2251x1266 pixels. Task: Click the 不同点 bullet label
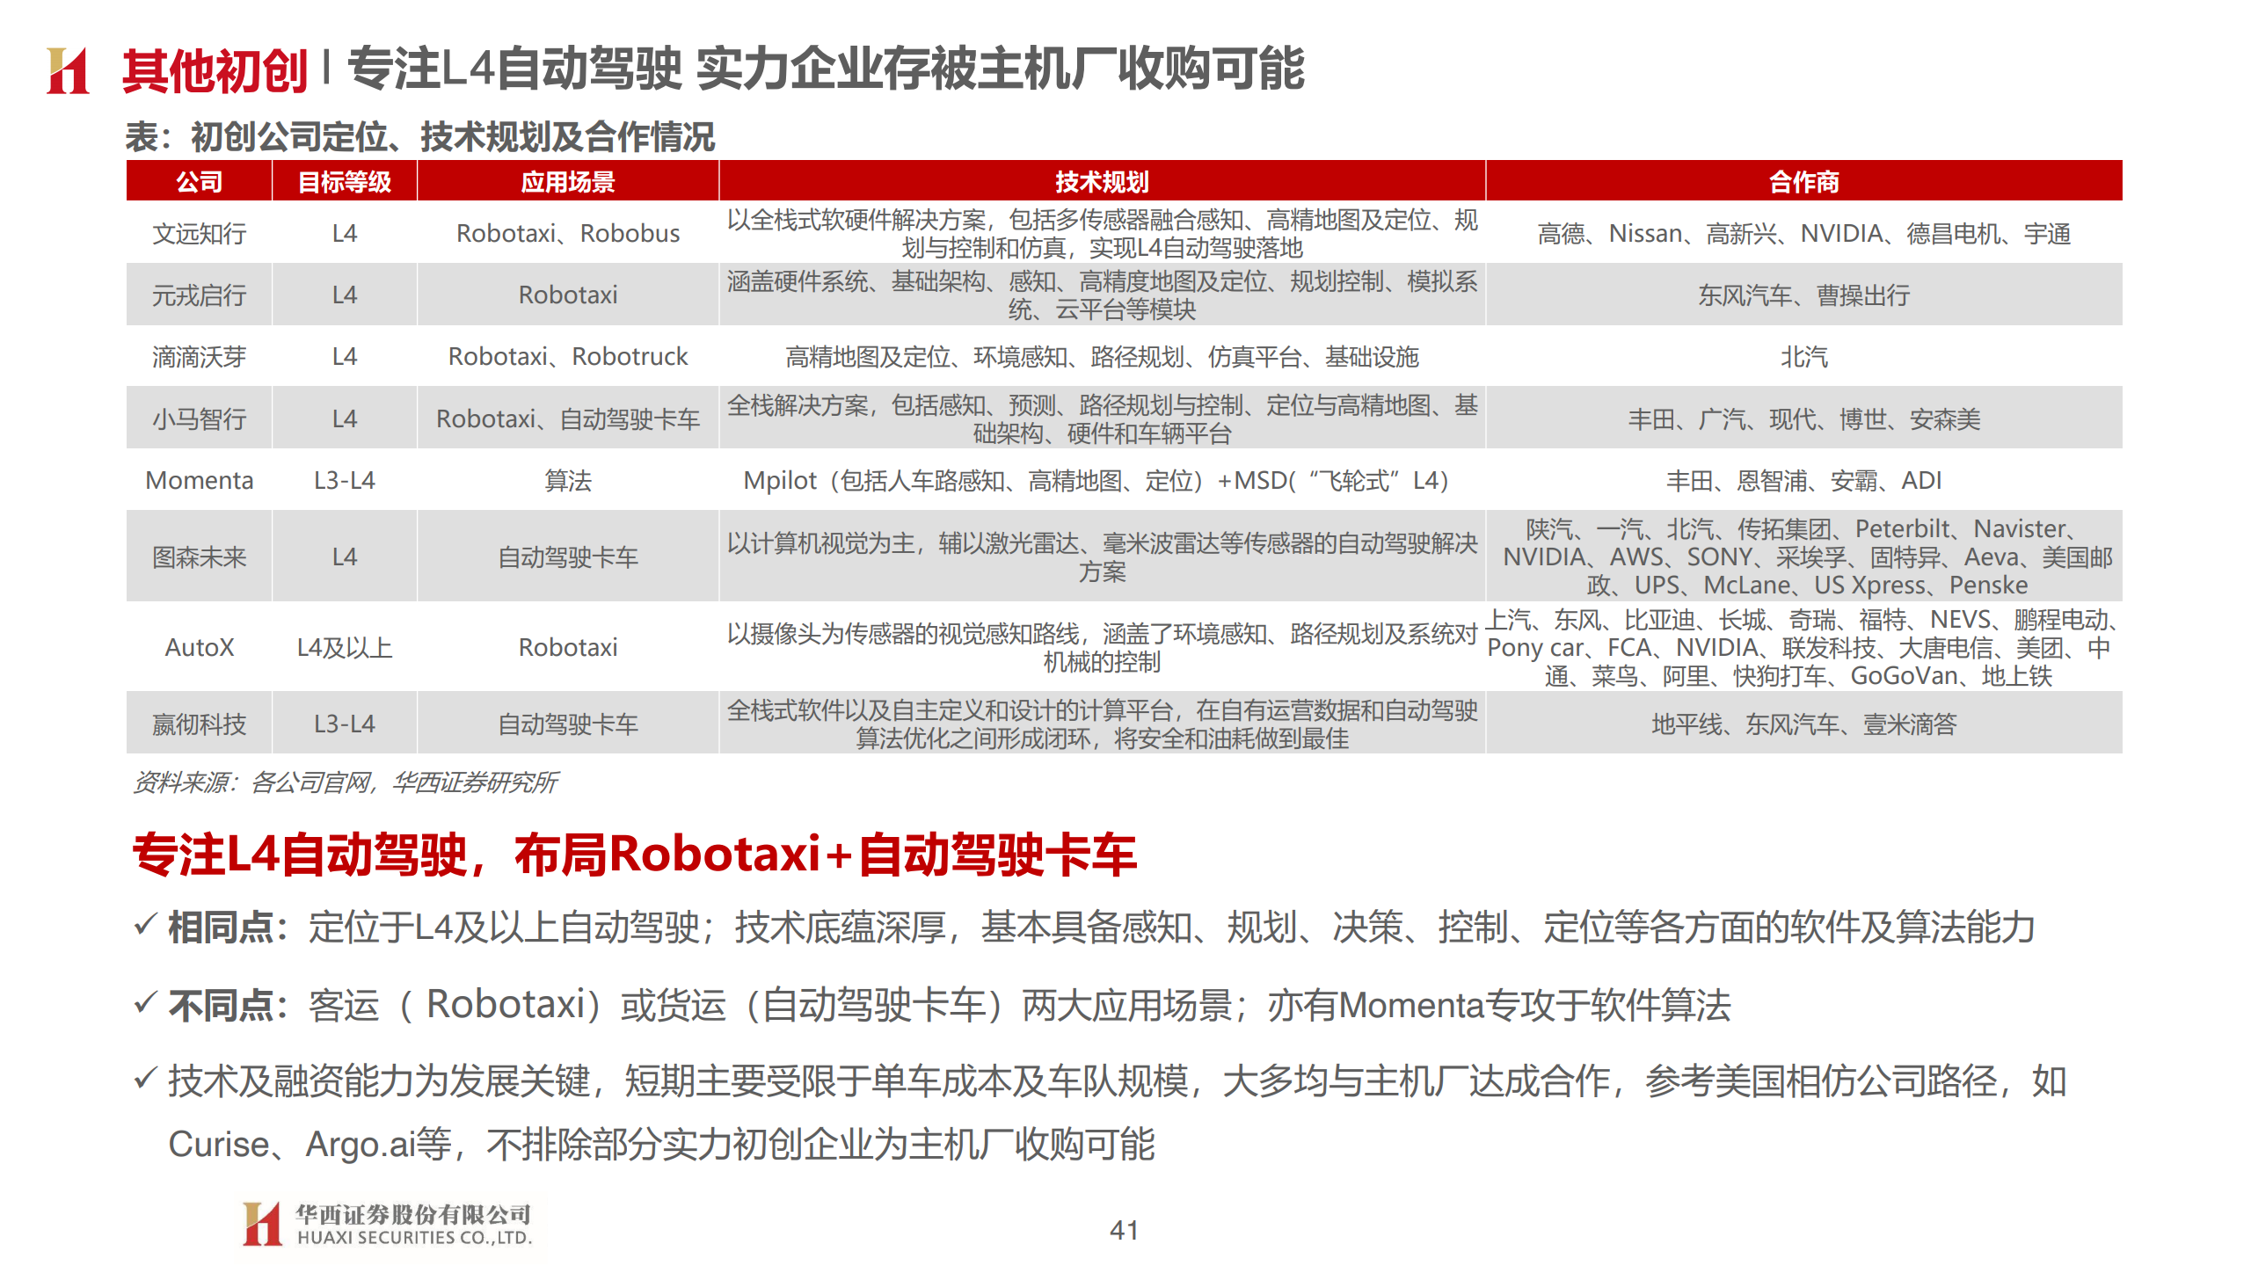[228, 1004]
